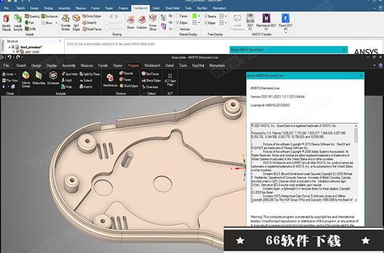Click the Unshare tool

142,22
